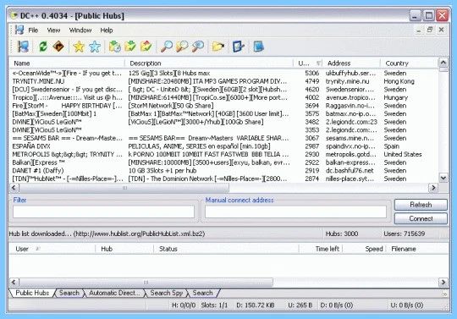
Task: Open Search Spy toolbar icon
Action: pos(198,47)
